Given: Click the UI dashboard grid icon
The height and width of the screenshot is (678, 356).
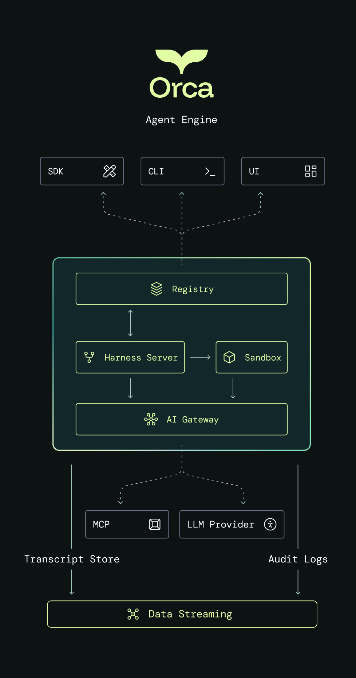Looking at the screenshot, I should pyautogui.click(x=311, y=171).
